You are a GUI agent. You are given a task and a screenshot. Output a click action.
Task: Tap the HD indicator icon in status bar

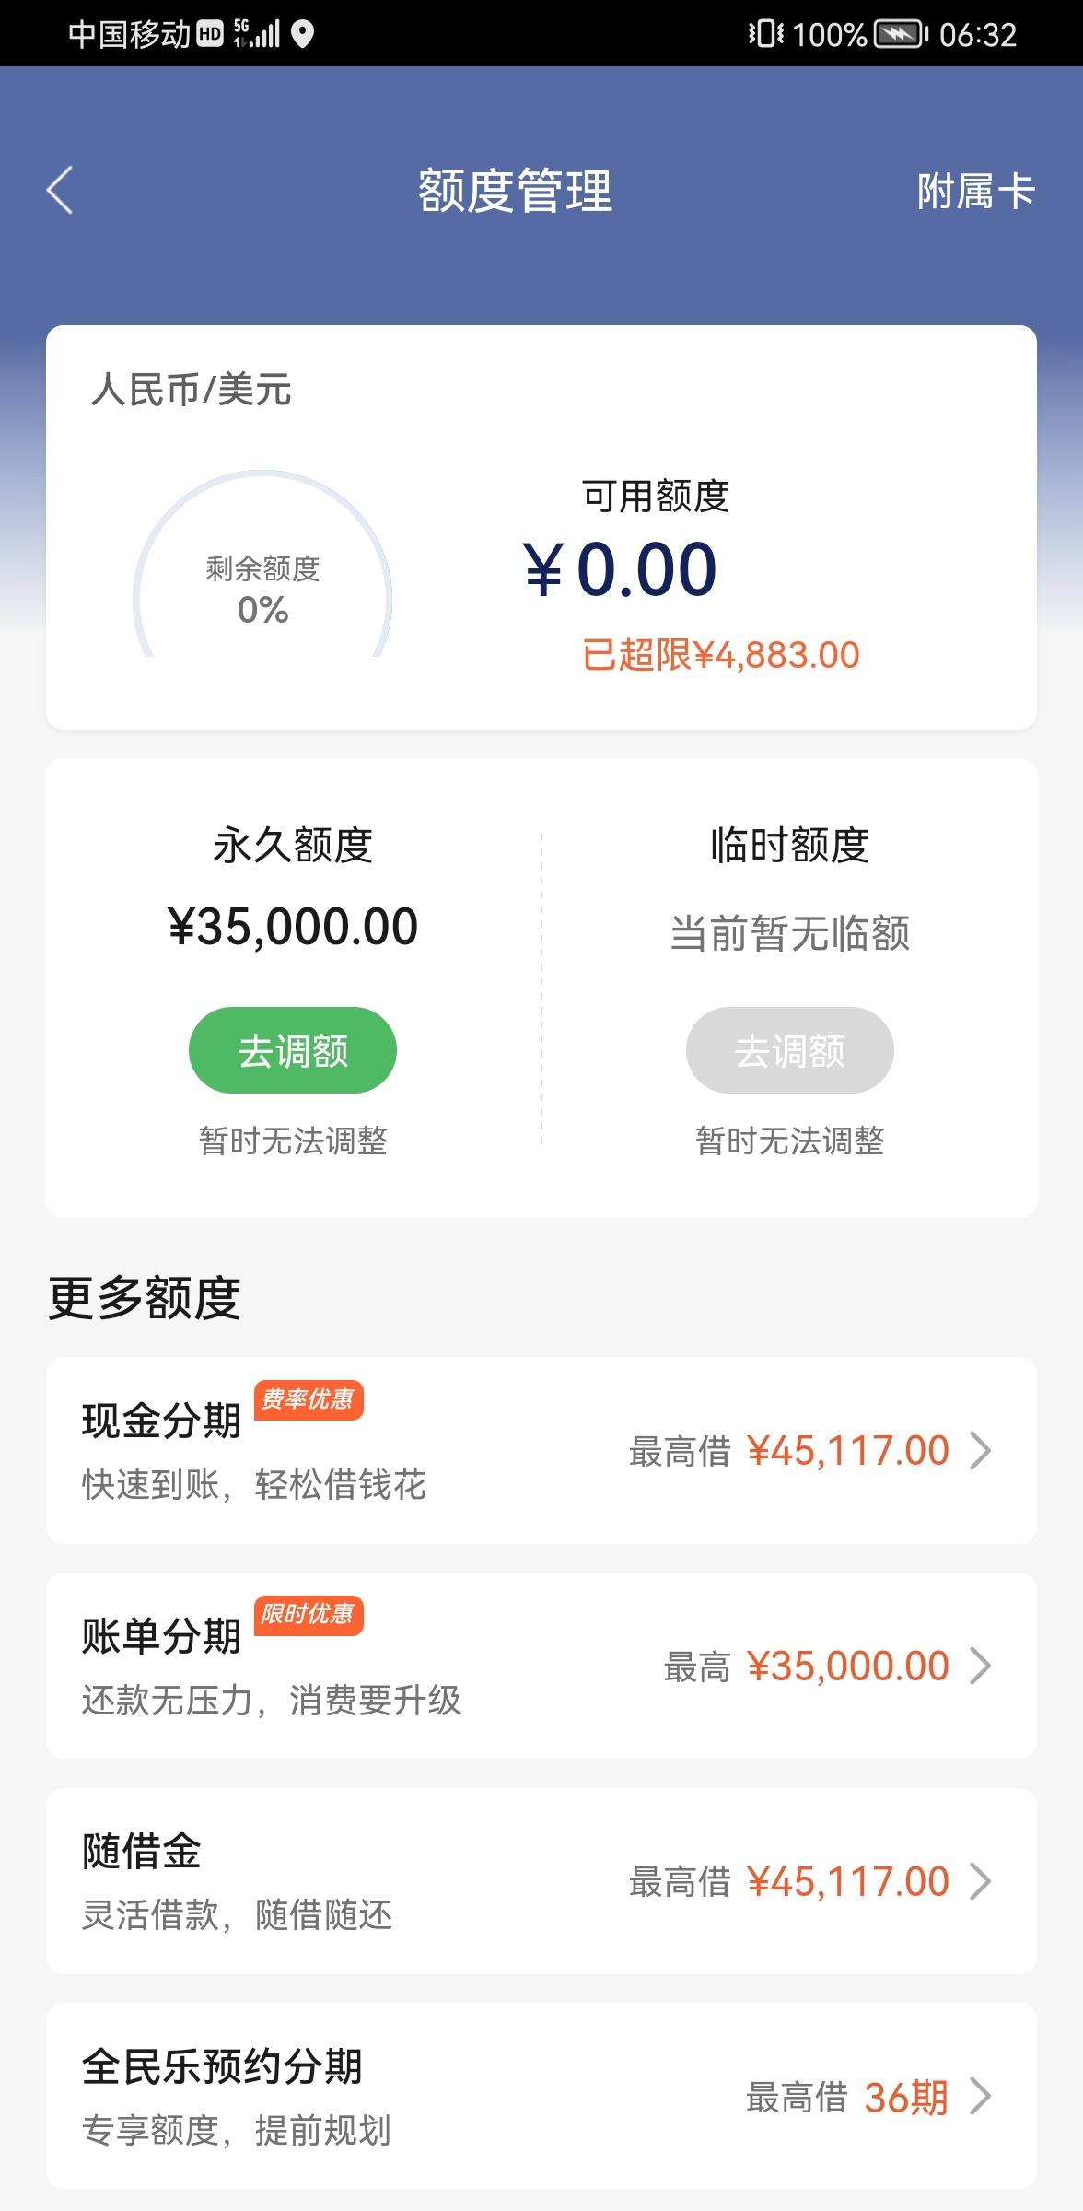211,35
